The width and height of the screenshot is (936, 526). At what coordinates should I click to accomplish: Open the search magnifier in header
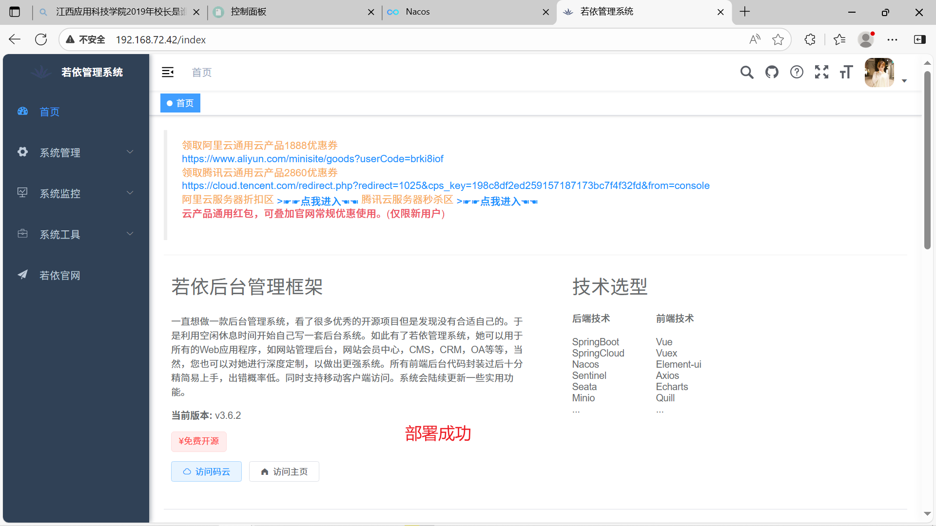747,72
